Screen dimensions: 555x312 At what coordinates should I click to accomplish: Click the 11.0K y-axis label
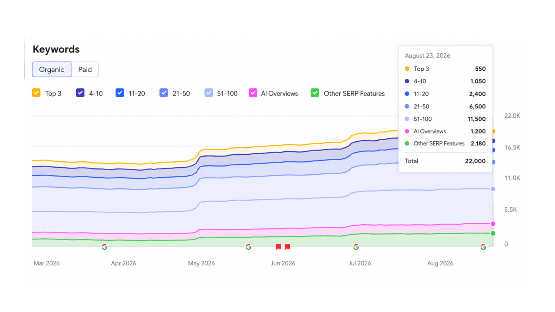[x=512, y=178]
